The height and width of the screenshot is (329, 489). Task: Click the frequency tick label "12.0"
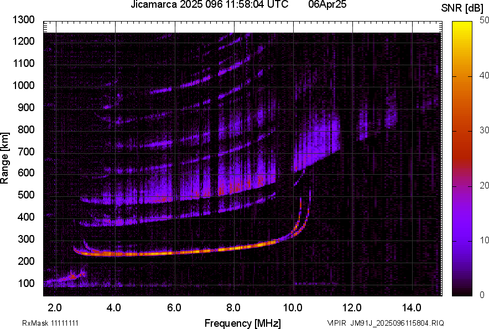352,308
